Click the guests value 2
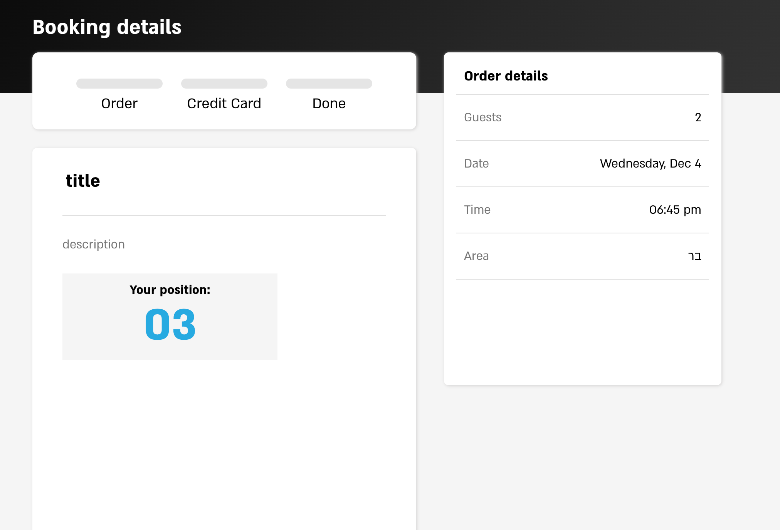 click(698, 117)
